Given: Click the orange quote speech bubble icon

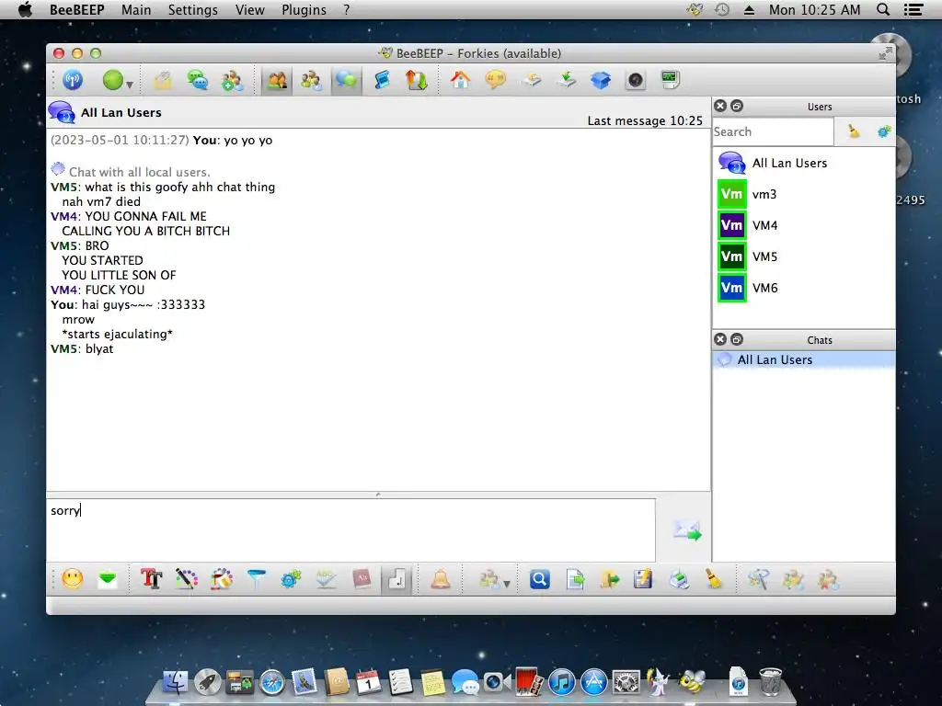Looking at the screenshot, I should (495, 80).
